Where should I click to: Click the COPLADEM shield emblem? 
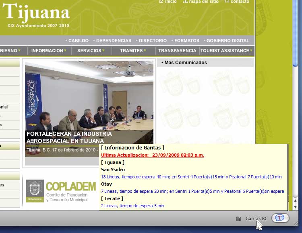(x=35, y=191)
